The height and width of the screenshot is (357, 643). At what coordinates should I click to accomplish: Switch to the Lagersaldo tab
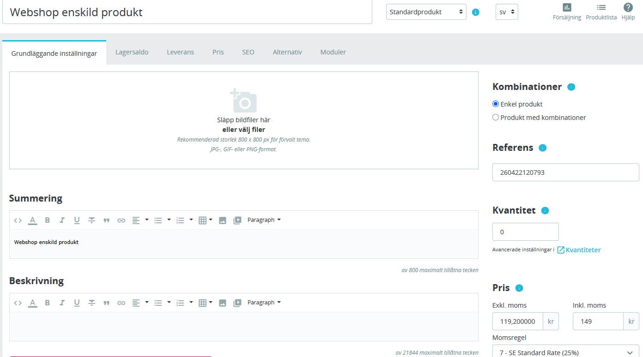pyautogui.click(x=132, y=52)
